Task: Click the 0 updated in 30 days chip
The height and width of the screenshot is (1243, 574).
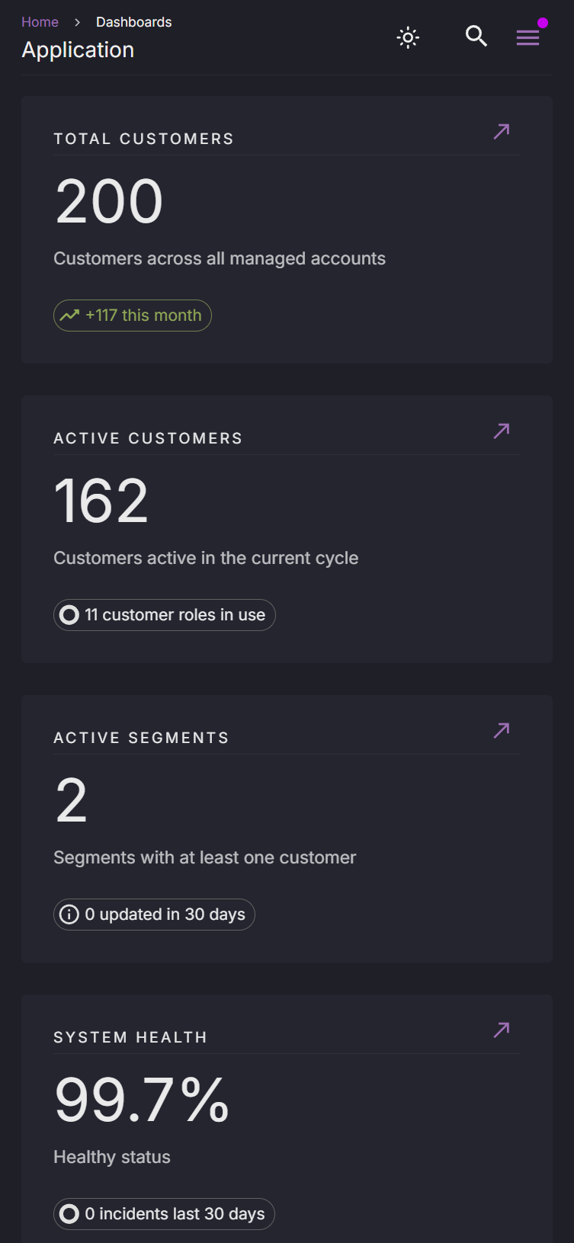Action: (154, 915)
